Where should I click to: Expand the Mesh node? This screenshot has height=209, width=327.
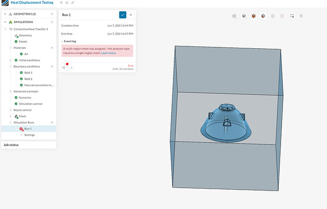click(x=10, y=116)
